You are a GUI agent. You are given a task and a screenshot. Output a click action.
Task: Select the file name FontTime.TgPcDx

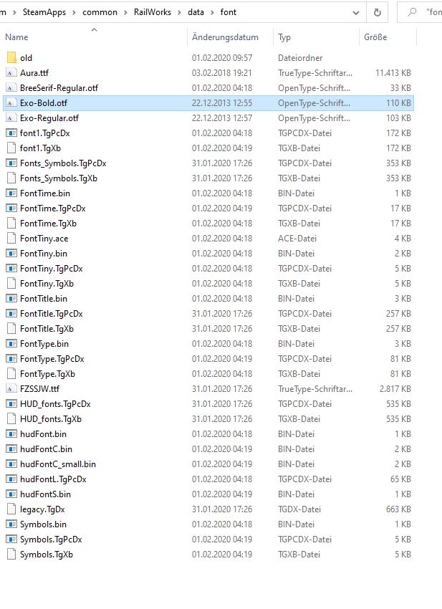(53, 208)
